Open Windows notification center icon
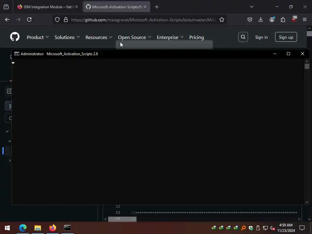The image size is (312, 234). 302,228
